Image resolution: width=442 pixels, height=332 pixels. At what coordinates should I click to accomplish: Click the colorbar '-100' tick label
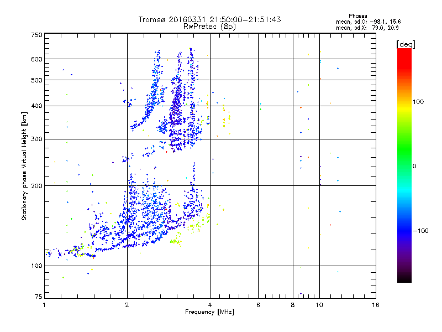420,231
